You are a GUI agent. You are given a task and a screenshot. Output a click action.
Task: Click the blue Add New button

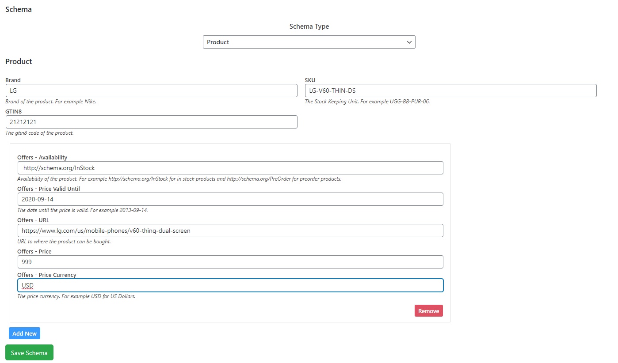24,333
